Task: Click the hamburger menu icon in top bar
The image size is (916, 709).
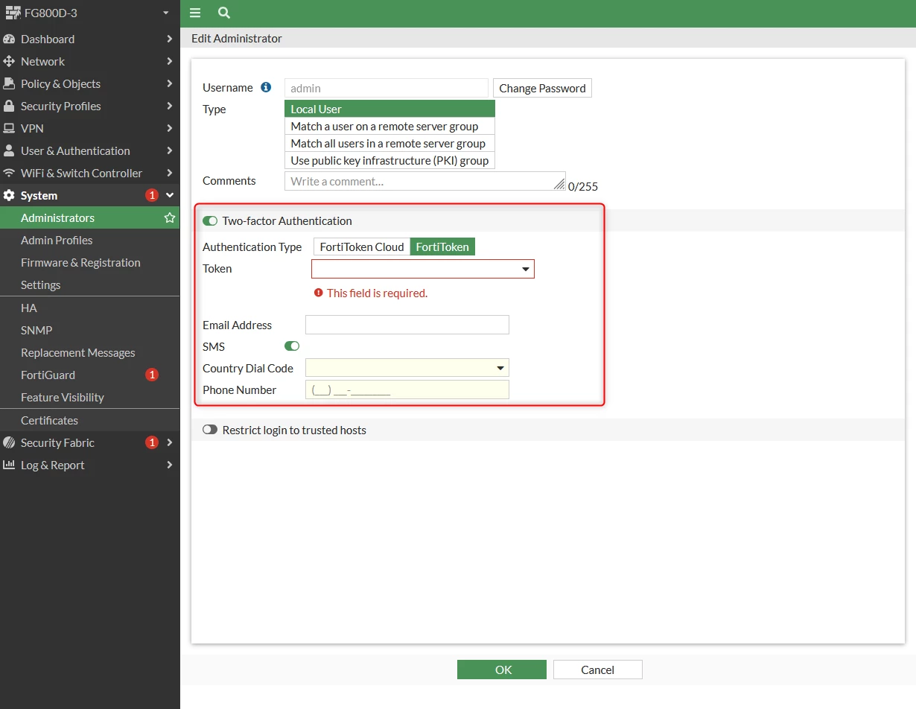Action: [195, 13]
